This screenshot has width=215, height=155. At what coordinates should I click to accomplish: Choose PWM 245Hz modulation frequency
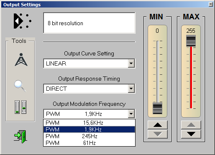pos(89,136)
